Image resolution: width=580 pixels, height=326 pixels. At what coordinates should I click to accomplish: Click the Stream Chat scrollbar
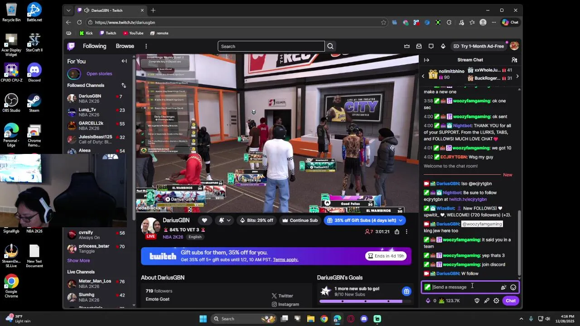point(519,242)
